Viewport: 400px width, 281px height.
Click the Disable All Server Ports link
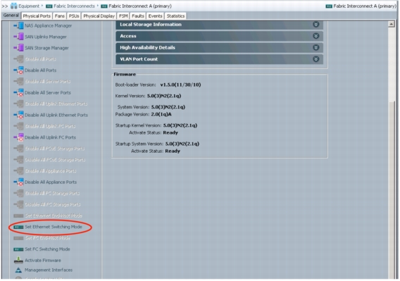(x=48, y=93)
